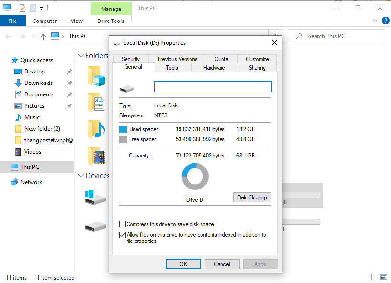Open Videos in the navigation pane
The image size is (391, 283).
pyautogui.click(x=32, y=152)
